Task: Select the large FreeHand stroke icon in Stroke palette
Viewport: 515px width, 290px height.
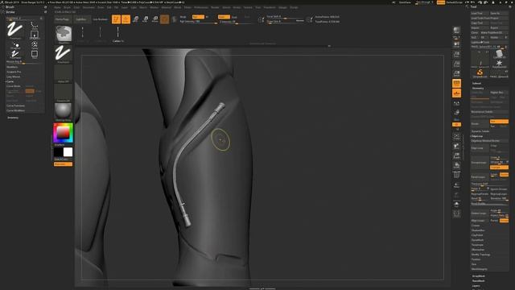Action: pos(14,30)
